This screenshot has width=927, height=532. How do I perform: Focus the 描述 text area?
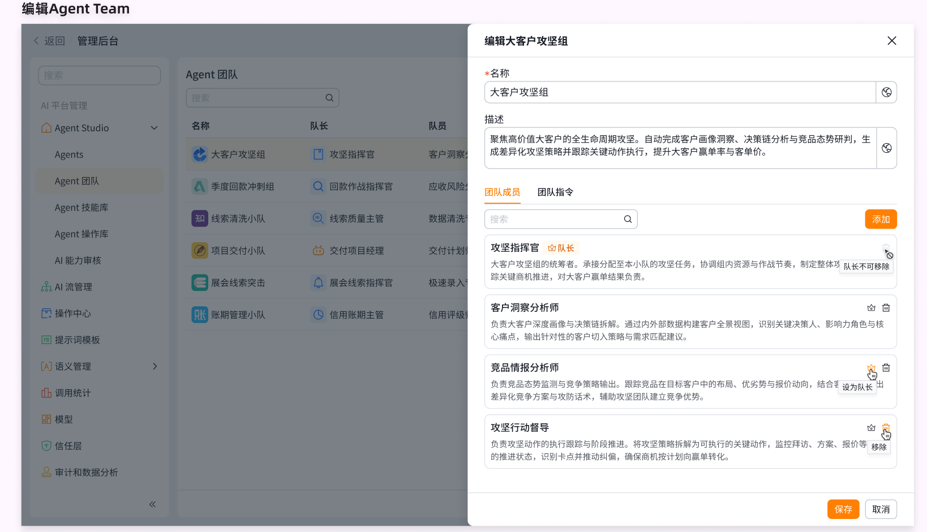(680, 148)
